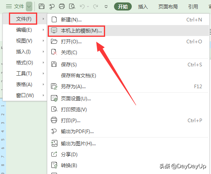Expand the arrow beside 插入(I)
Image resolution: width=211 pixels, height=174 pixels.
pos(43,51)
